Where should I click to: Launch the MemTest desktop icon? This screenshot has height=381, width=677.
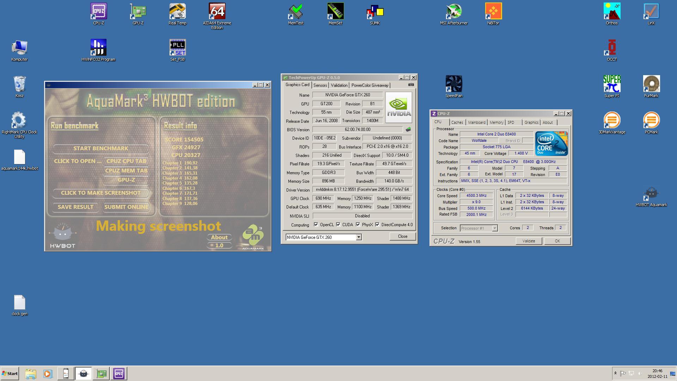click(x=296, y=14)
